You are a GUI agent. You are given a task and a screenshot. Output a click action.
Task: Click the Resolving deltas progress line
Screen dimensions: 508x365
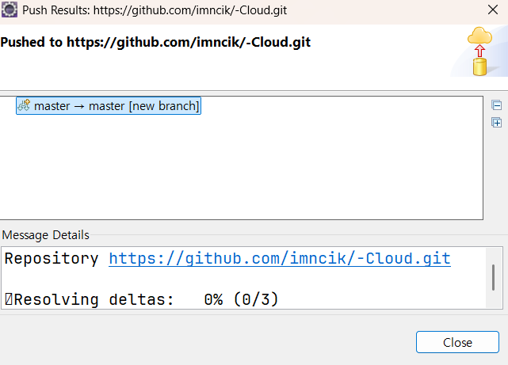[x=143, y=299]
